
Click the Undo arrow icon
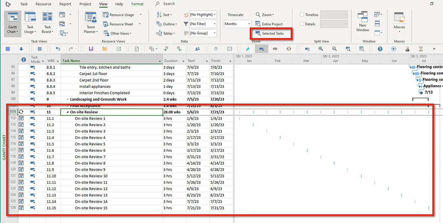pyautogui.click(x=58, y=49)
